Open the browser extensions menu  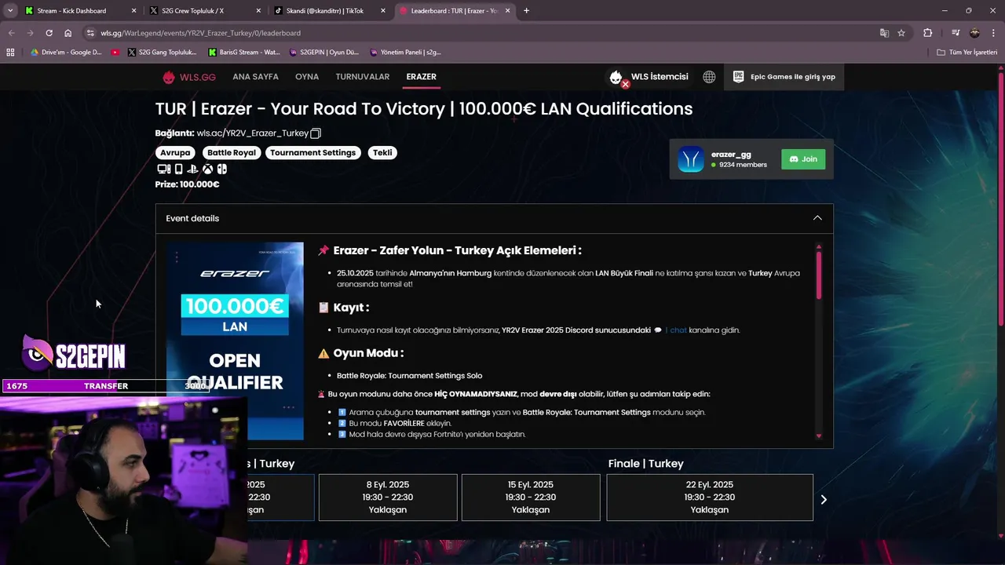click(x=928, y=33)
